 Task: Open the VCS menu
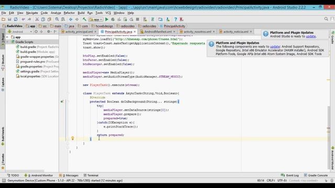point(108,13)
